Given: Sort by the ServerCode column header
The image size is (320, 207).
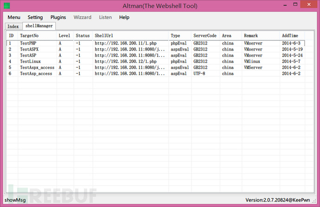Looking at the screenshot, I should click(205, 36).
